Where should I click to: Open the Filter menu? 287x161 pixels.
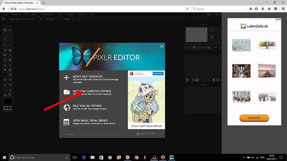pos(60,14)
